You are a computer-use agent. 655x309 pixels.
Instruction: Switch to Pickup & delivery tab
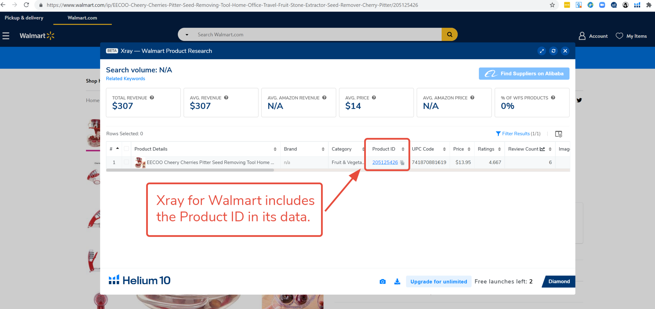point(24,18)
